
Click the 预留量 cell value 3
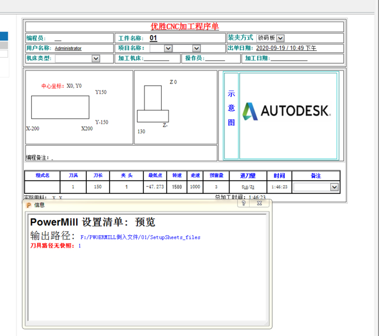216,187
